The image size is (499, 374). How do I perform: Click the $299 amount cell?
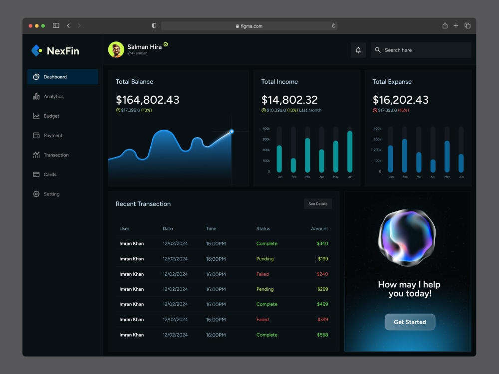point(323,289)
